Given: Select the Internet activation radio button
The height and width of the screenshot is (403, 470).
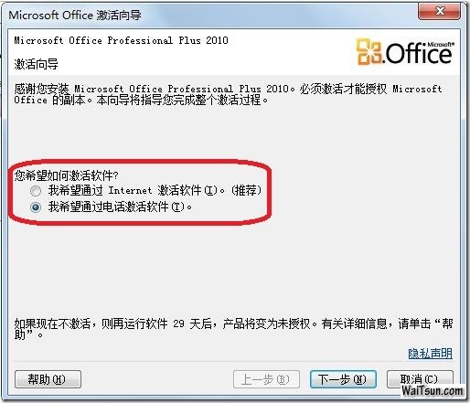Looking at the screenshot, I should (36, 191).
